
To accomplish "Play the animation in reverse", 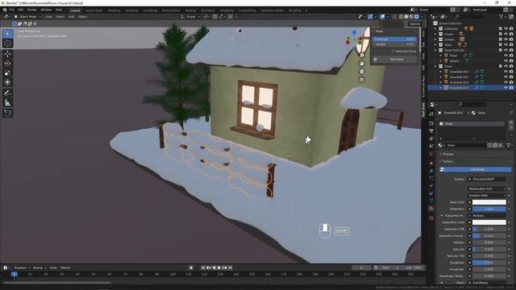I will (214, 268).
